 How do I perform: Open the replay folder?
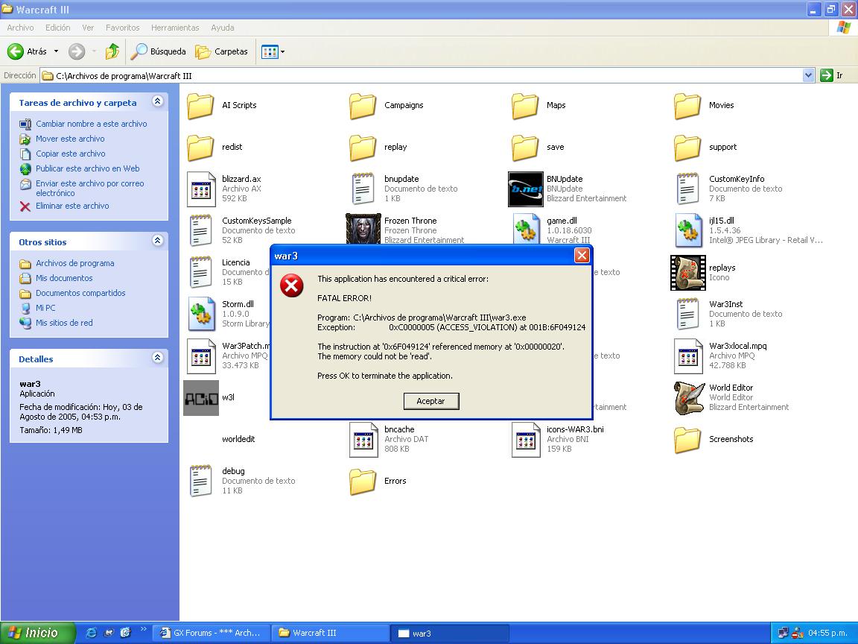click(x=363, y=148)
